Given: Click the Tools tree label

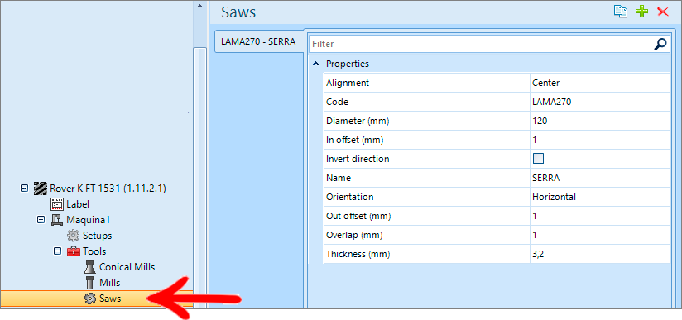Looking at the screenshot, I should point(94,251).
